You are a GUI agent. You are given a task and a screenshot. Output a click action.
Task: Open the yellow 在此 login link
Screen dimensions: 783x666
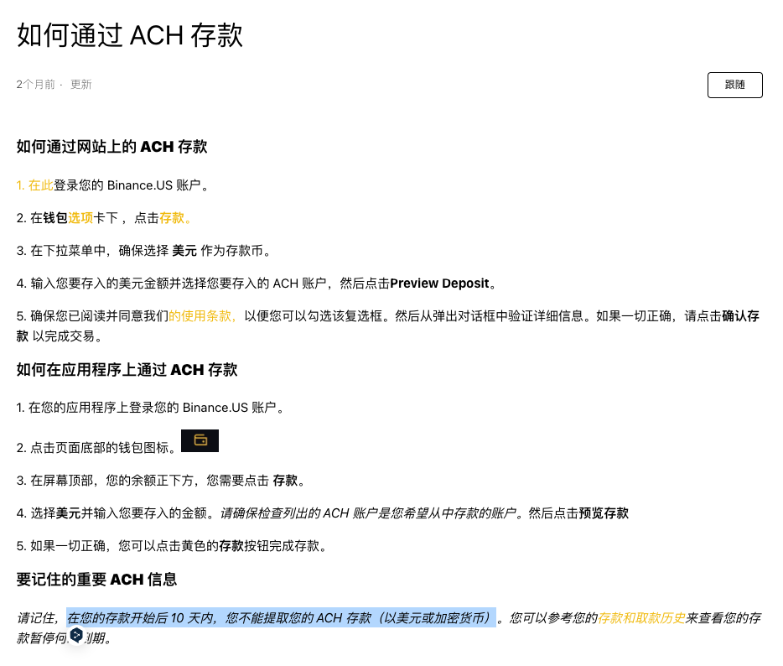point(41,185)
